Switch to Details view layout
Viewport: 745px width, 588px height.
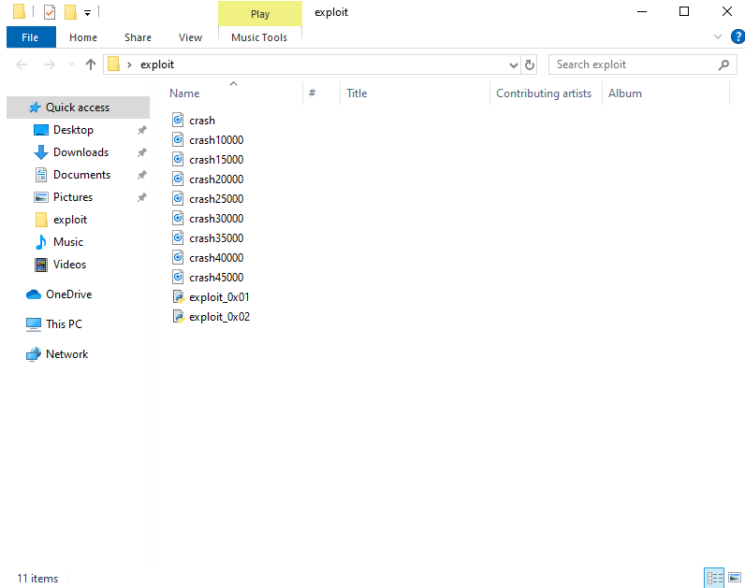(713, 578)
